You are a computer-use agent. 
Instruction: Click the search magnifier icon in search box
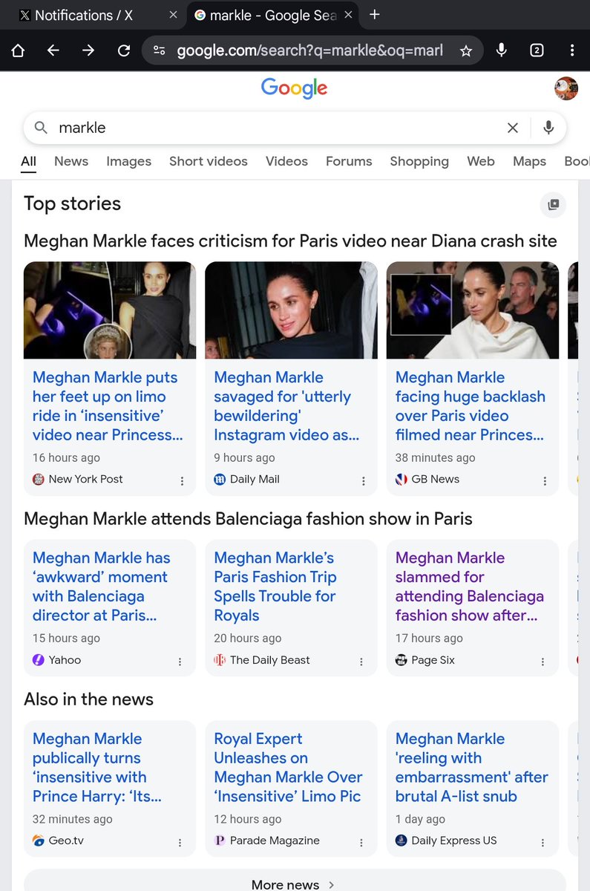42,128
